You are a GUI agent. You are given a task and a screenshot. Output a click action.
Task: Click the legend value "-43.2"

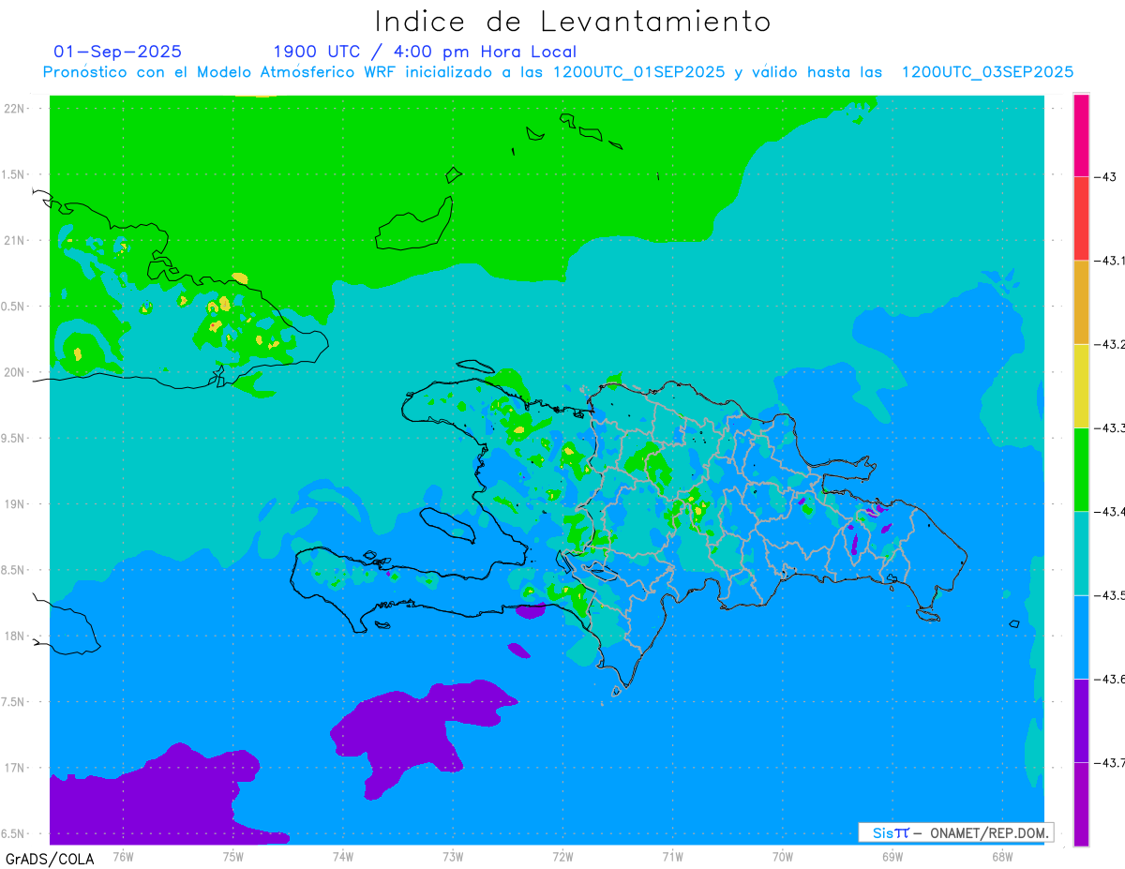[1110, 344]
